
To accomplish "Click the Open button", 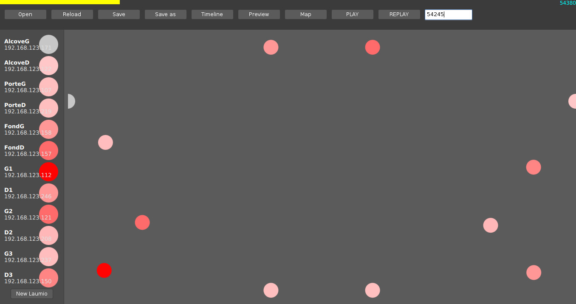I will pos(25,14).
